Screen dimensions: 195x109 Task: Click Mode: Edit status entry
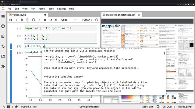(147, 107)
